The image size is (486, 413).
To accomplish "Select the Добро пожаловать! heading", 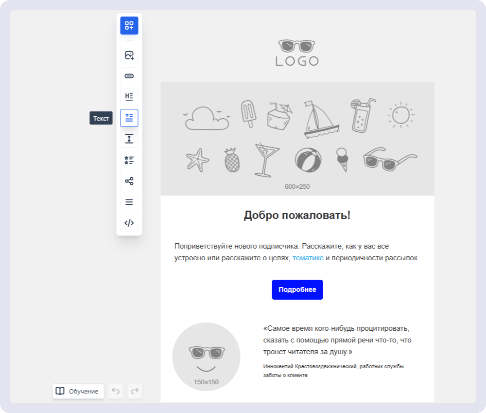I will [x=297, y=215].
